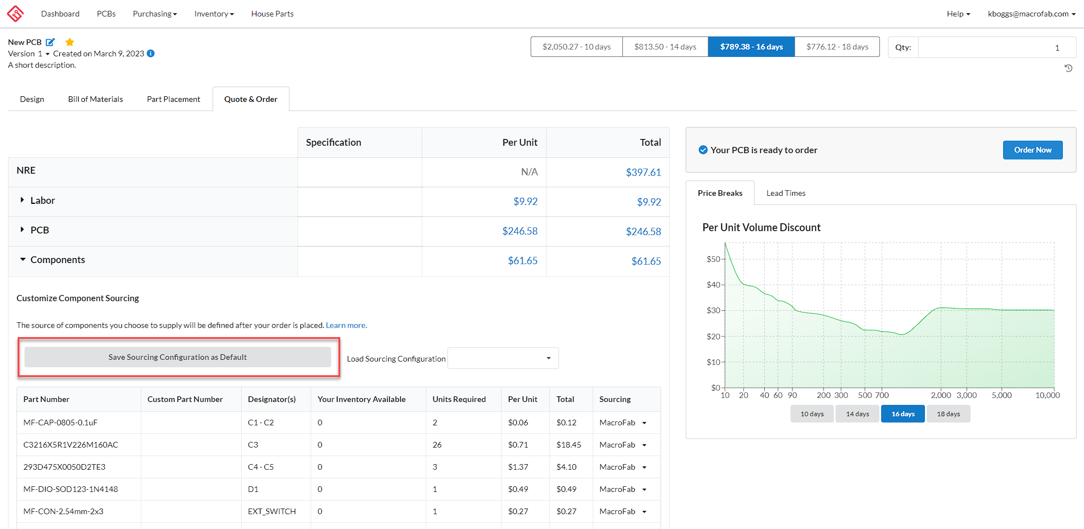Screen dimensions: 1084x529
Task: Click the Qty input field
Action: click(x=997, y=47)
